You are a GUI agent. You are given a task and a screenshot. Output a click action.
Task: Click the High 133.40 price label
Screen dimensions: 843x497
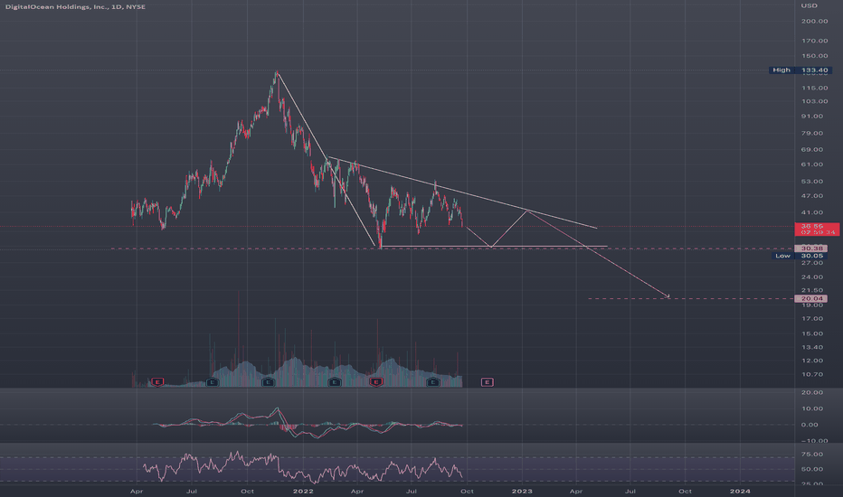point(799,70)
